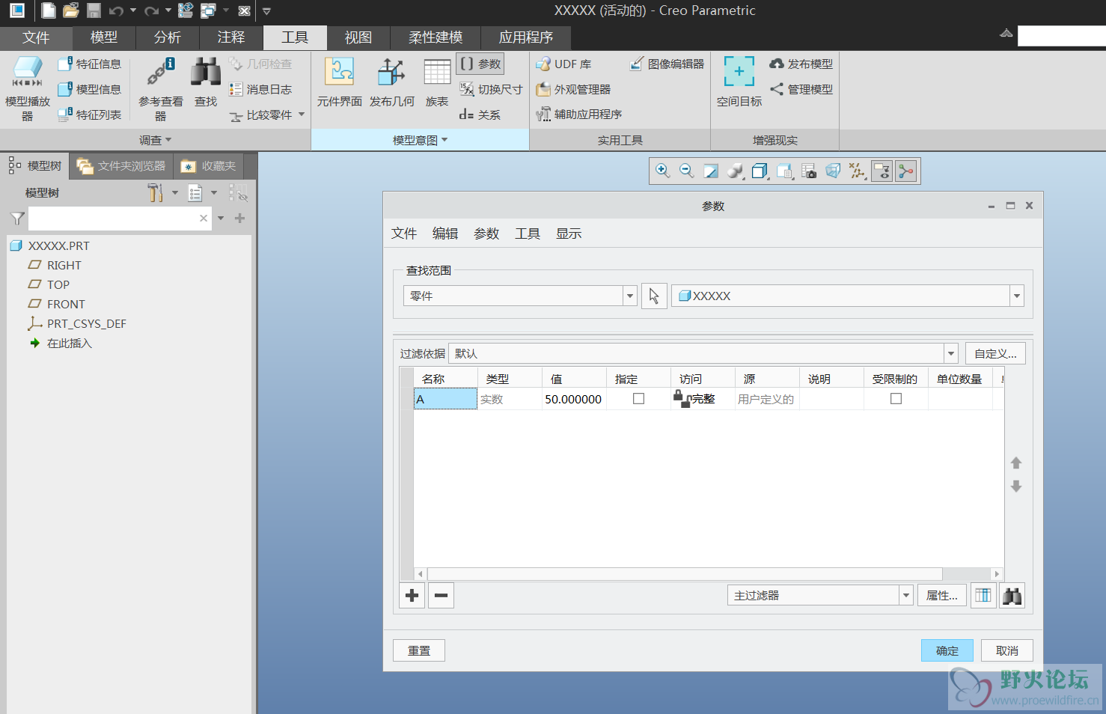Click the 取消 button
1106x714 pixels.
1007,650
